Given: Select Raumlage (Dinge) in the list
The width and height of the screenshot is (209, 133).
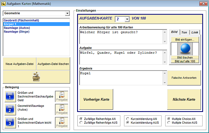Looking at the screenshot, I should coord(17,32).
